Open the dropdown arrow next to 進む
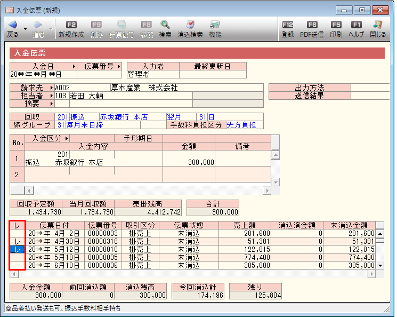This screenshot has width=397, height=317. click(51, 29)
